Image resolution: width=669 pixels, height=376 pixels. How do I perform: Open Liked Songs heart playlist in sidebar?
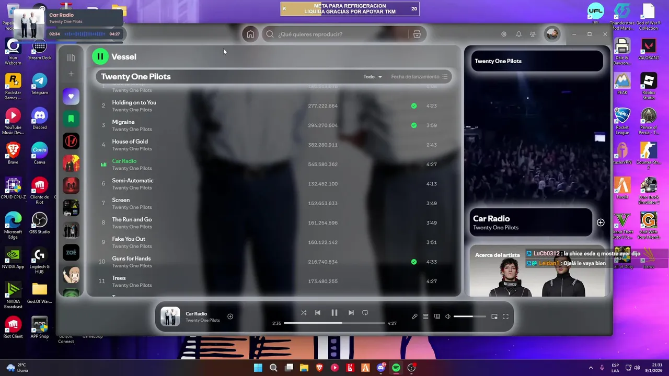pyautogui.click(x=71, y=96)
